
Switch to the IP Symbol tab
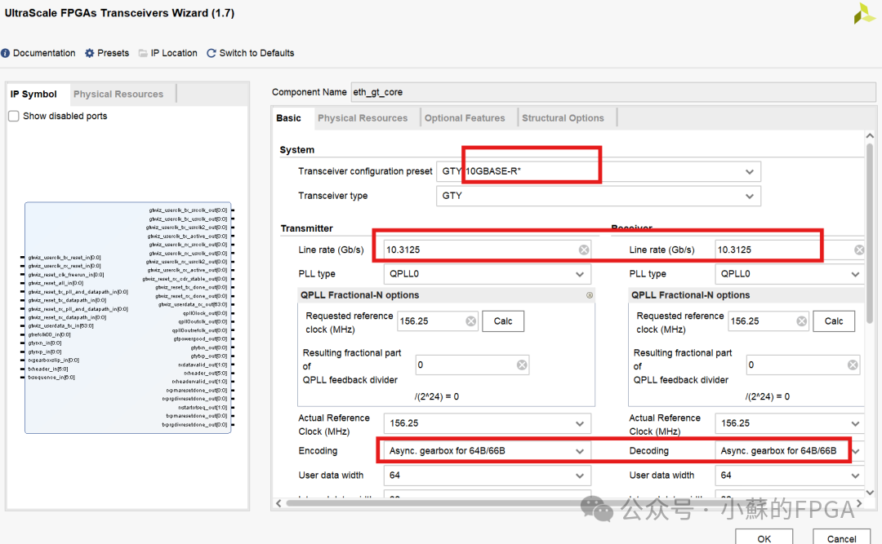[x=33, y=94]
